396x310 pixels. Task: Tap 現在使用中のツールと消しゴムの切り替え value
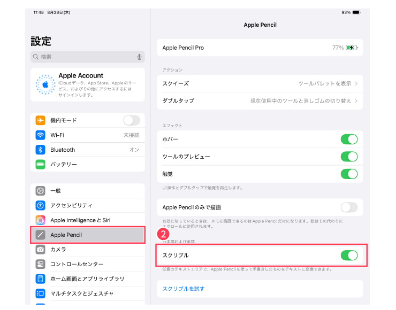coord(301,101)
